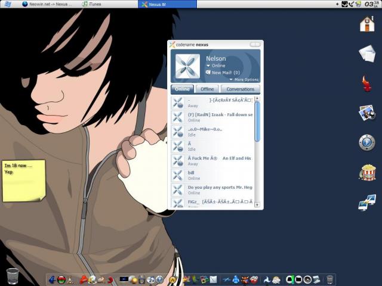Viewport: 382px width, 286px height.
Task: Click the pill button in the Nexus title bar
Action: 255,45
